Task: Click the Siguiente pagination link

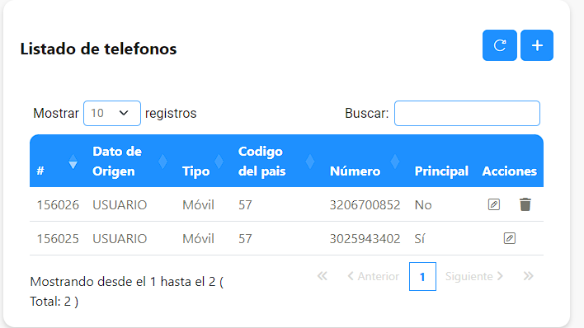Action: (x=474, y=276)
